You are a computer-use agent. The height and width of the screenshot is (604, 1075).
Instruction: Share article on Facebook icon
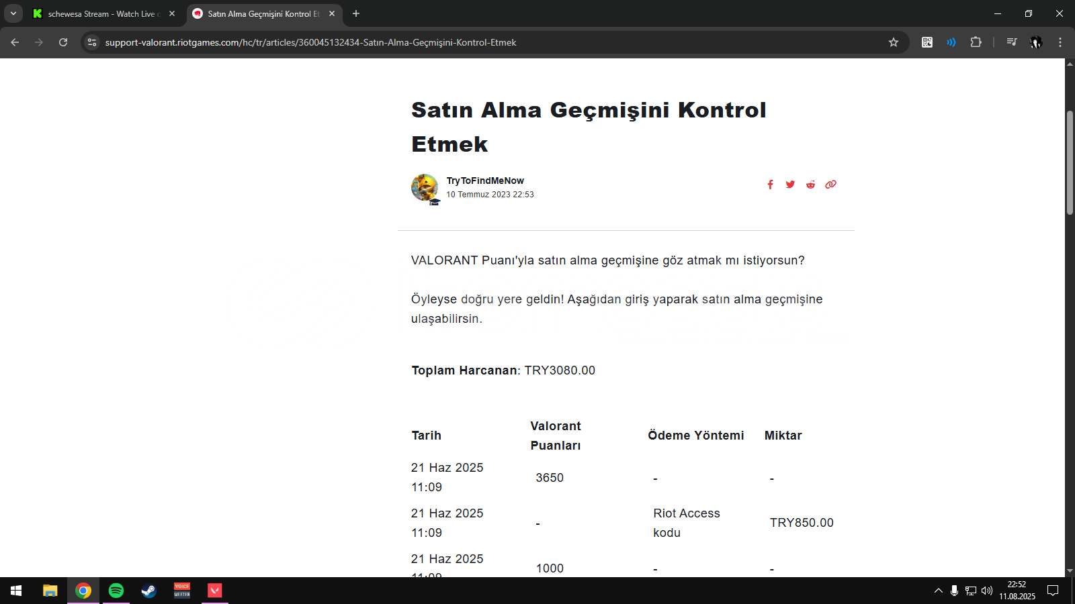coord(770,185)
